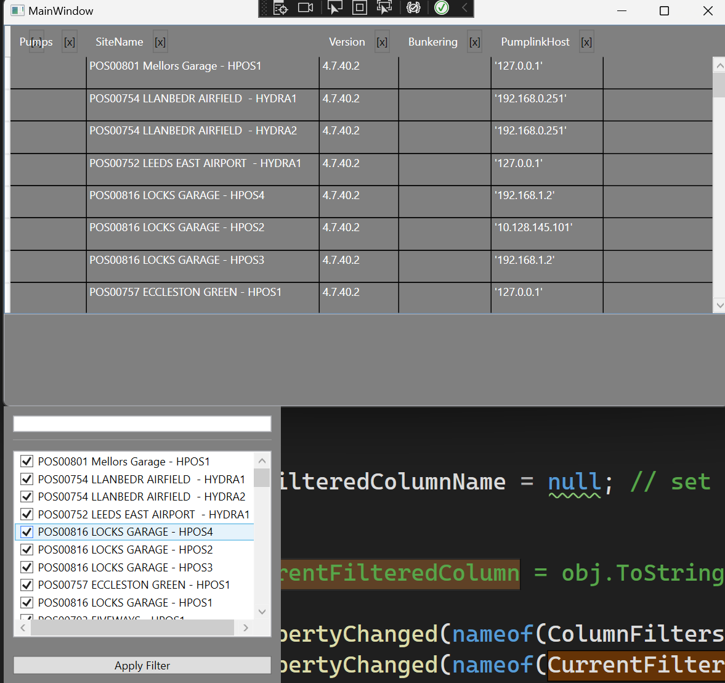Image resolution: width=725 pixels, height=683 pixels.
Task: Click the Apply Filter button
Action: (x=142, y=665)
